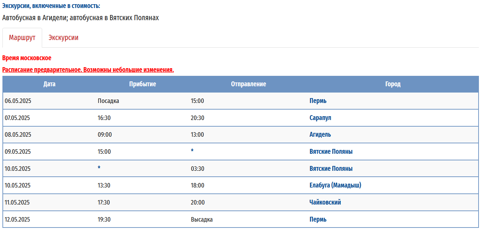Open the Пермь link for 06.05.2025
This screenshot has height=231, width=481.
tap(318, 101)
